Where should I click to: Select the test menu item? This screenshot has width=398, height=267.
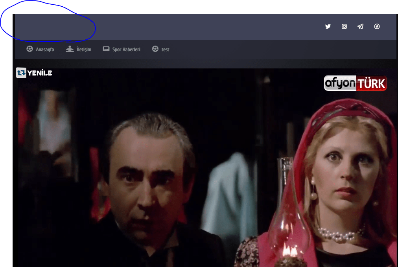pyautogui.click(x=166, y=50)
